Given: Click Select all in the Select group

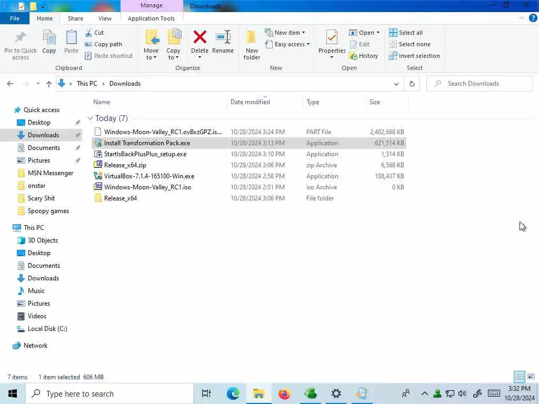Looking at the screenshot, I should click(x=406, y=33).
